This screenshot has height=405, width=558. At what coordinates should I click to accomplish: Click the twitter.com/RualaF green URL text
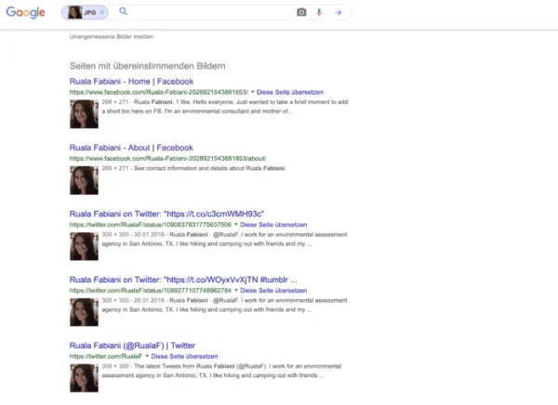pyautogui.click(x=106, y=356)
